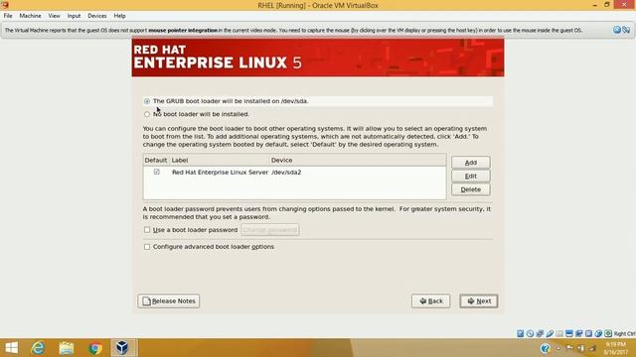Open the Help menu
This screenshot has width=636, height=357.
[x=119, y=16]
